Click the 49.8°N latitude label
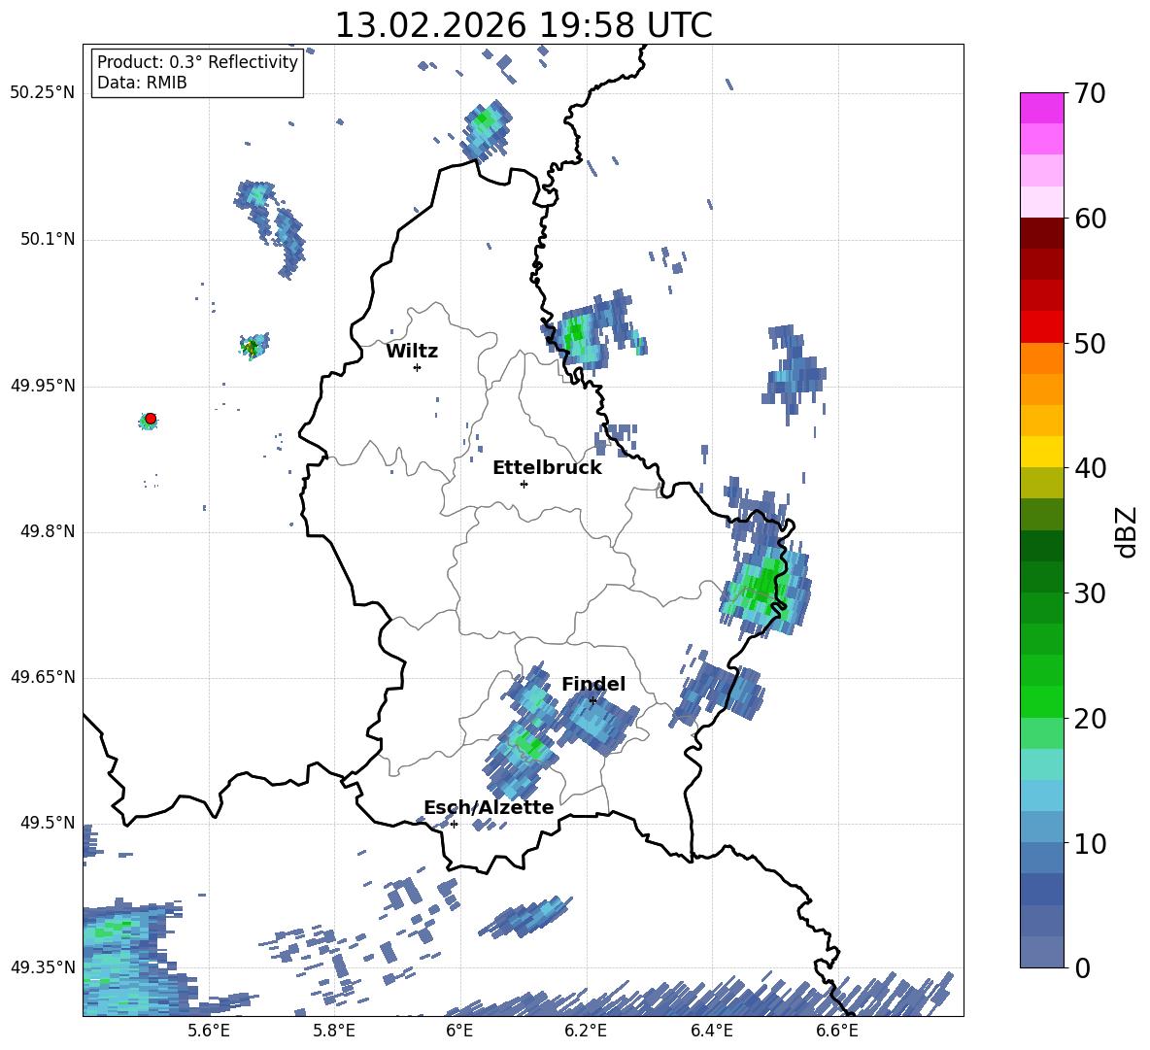1150x1050 pixels. pyautogui.click(x=48, y=531)
